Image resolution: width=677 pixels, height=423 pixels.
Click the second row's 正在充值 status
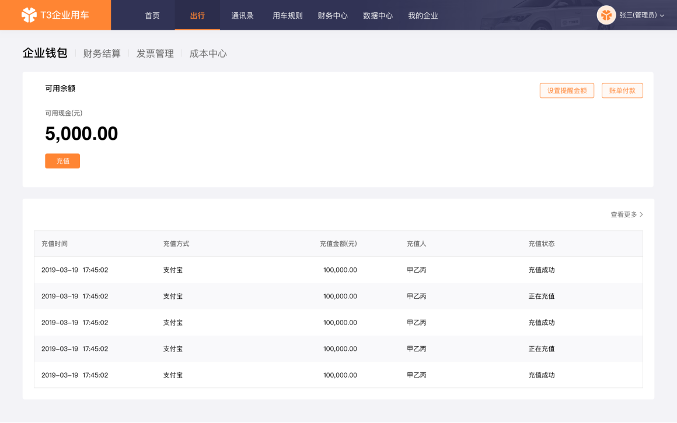tap(542, 296)
